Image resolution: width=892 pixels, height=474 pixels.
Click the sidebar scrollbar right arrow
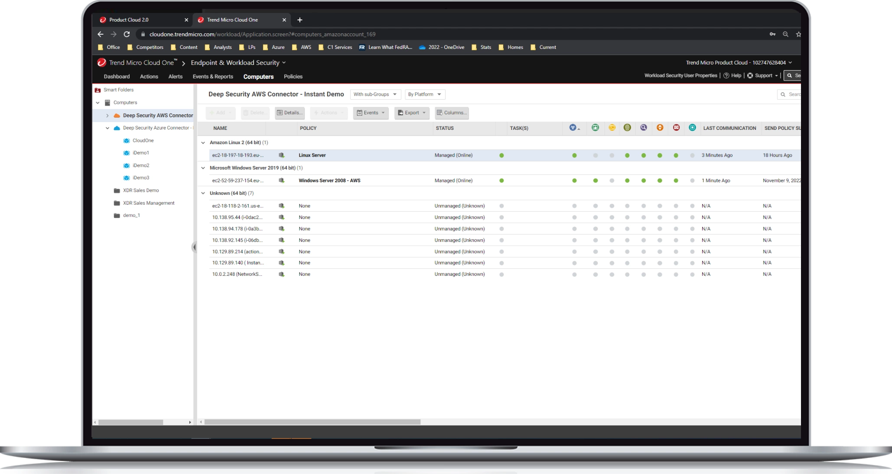190,422
